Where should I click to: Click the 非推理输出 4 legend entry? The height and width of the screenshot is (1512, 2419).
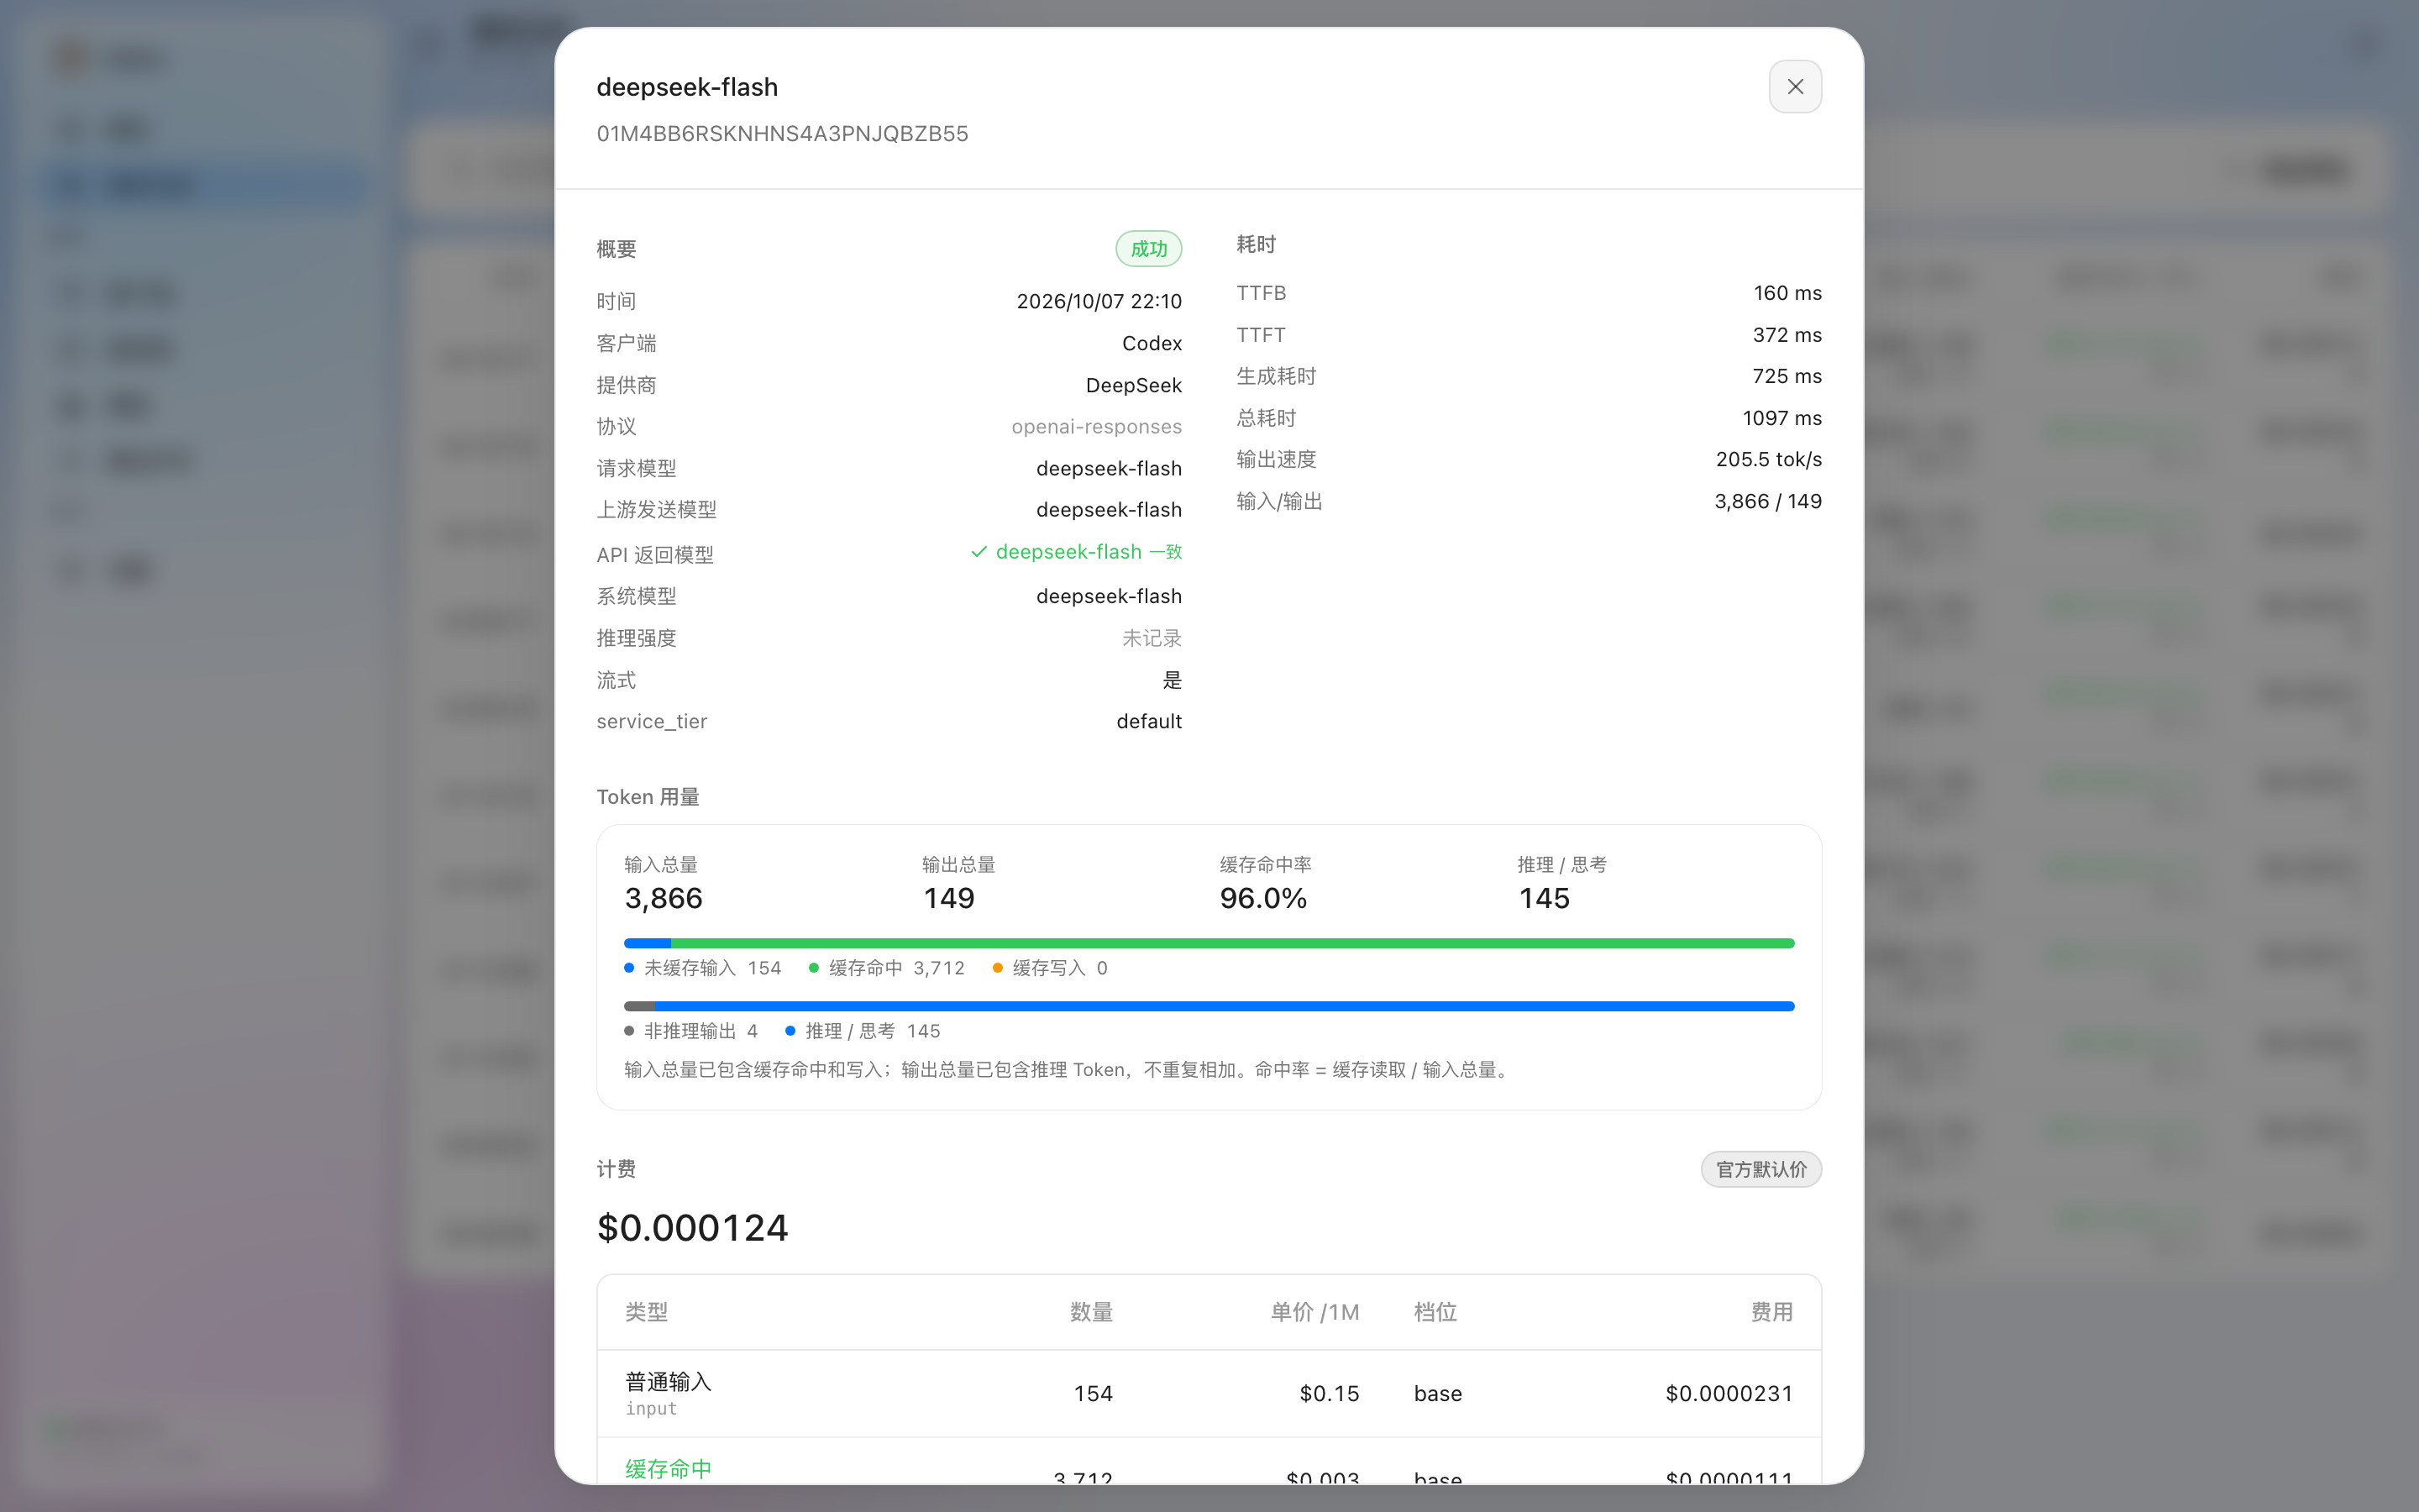point(690,1031)
